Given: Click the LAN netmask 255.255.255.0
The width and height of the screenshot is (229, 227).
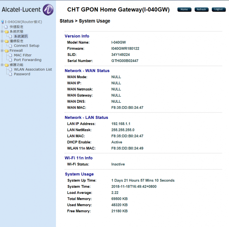Looking at the screenshot, I should 123,130.
